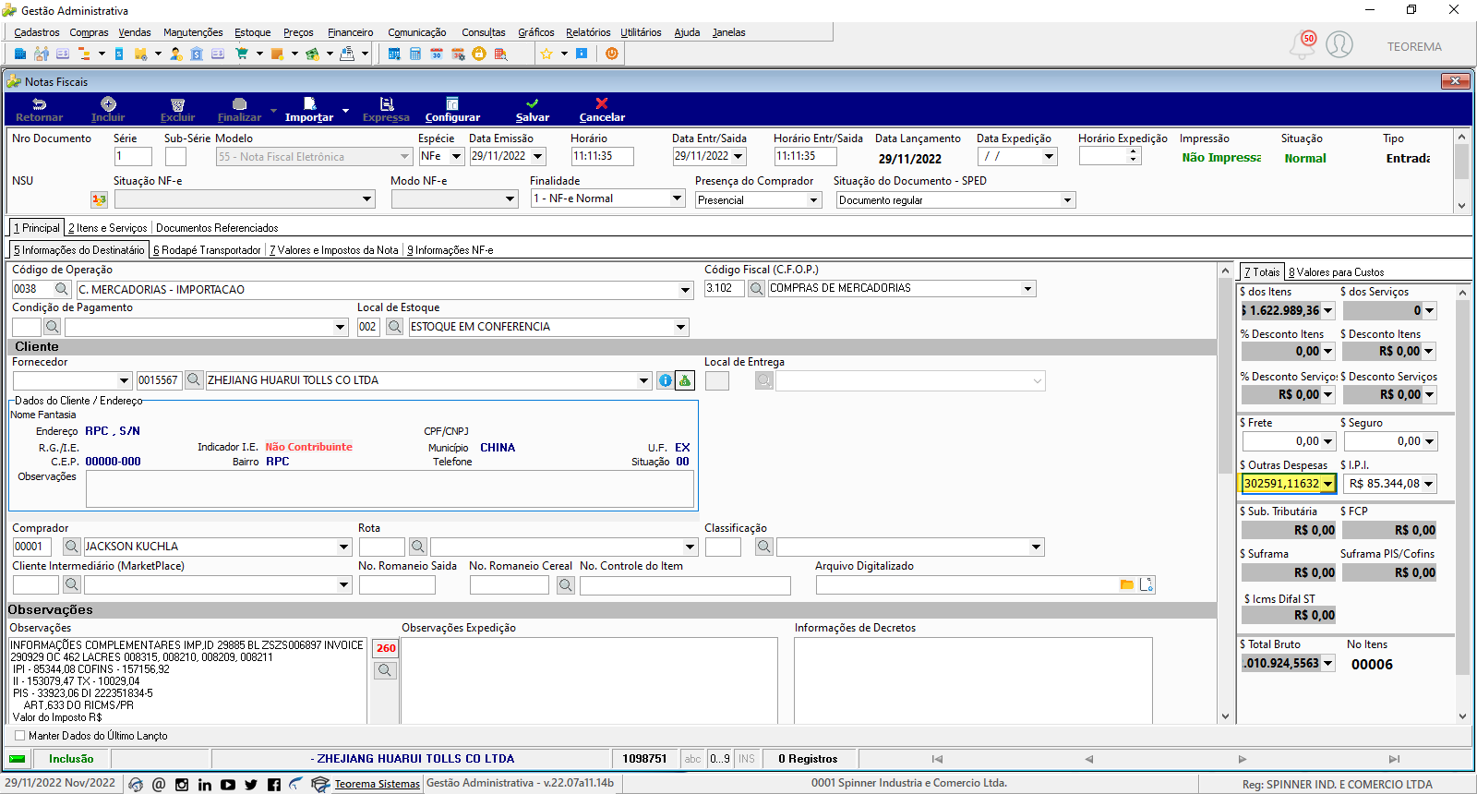Click the calendar 30 icon
The height and width of the screenshot is (794, 1477).
(437, 54)
